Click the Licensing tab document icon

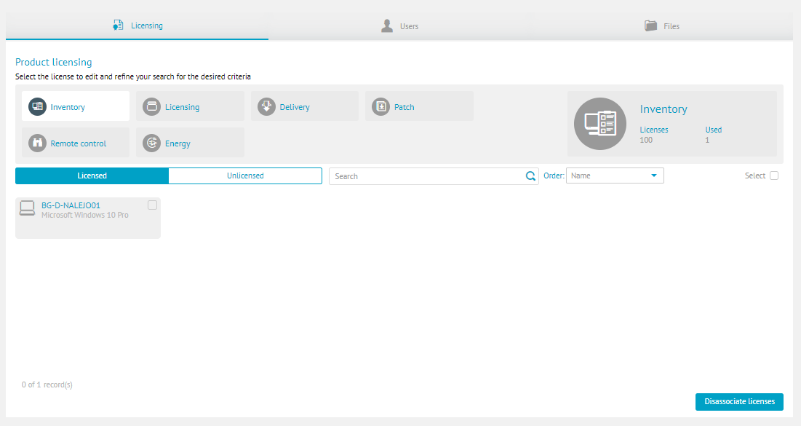118,25
